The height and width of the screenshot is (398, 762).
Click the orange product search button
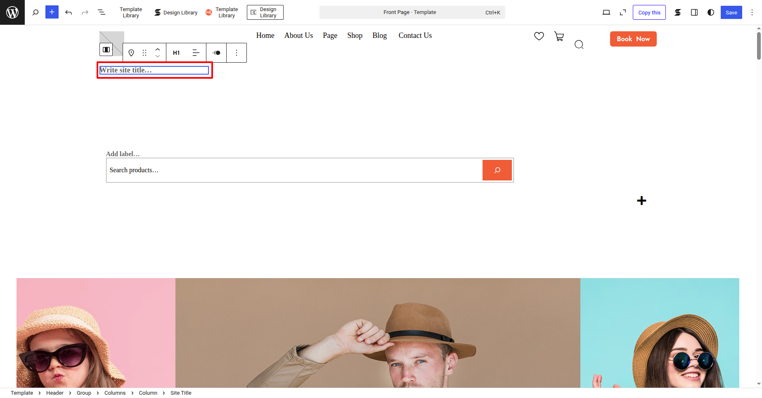pyautogui.click(x=497, y=170)
